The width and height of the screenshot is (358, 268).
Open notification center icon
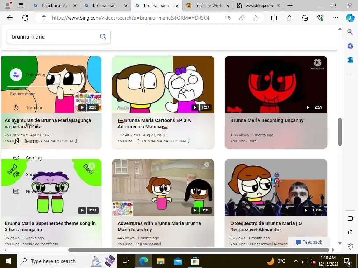(347, 261)
